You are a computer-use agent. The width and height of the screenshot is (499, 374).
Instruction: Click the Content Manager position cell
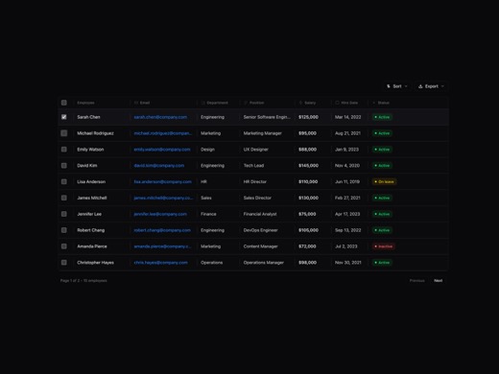coord(261,246)
